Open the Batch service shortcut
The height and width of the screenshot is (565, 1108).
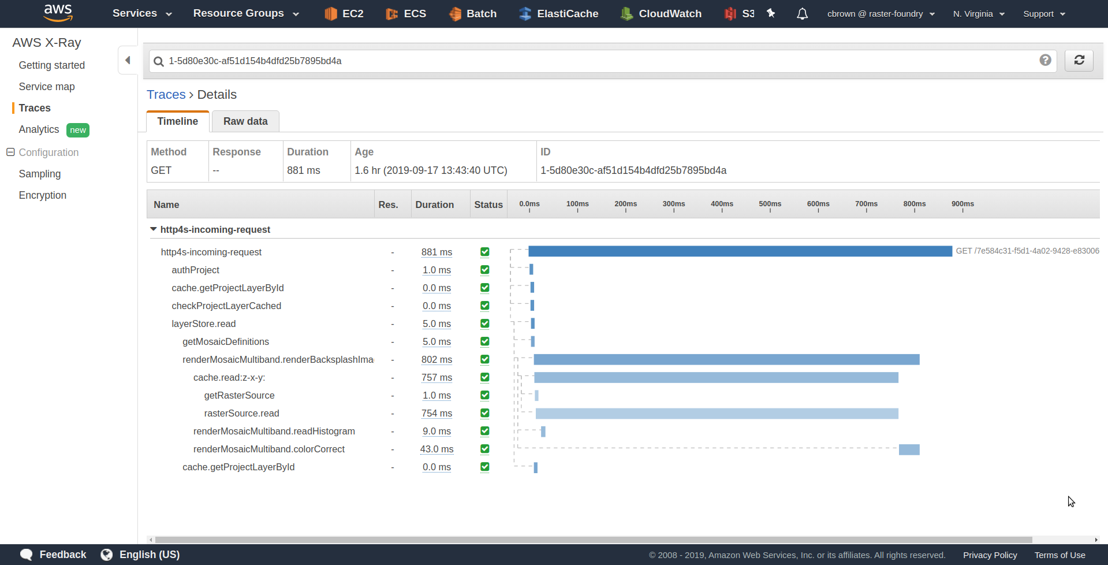pos(473,13)
